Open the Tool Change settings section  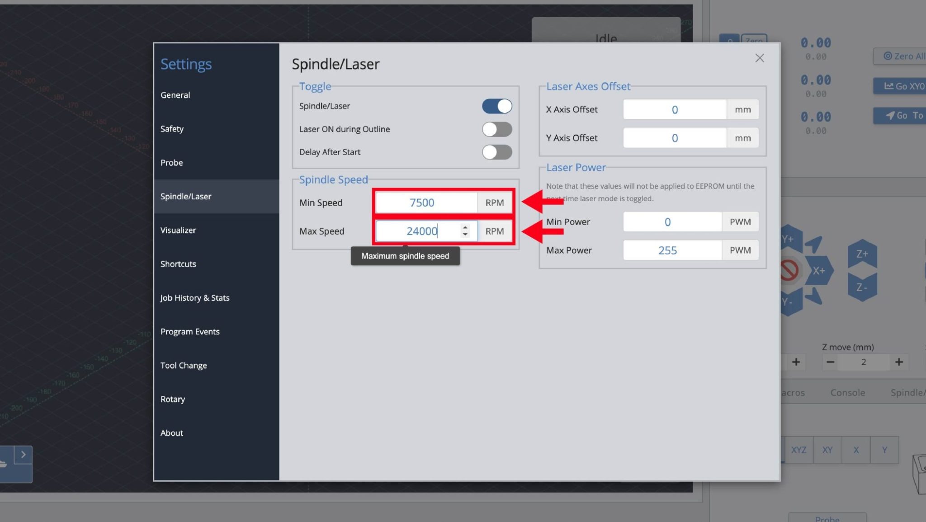pyautogui.click(x=184, y=366)
